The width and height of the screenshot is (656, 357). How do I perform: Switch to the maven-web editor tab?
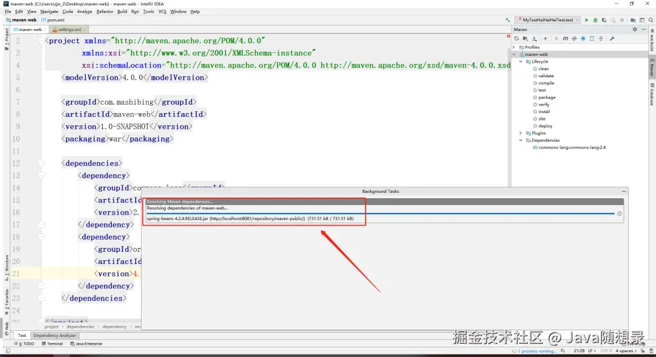click(30, 29)
